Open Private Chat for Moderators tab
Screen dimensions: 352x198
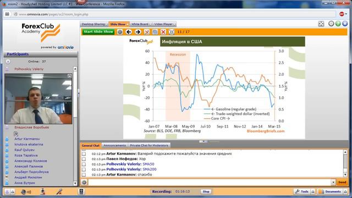pos(149,145)
